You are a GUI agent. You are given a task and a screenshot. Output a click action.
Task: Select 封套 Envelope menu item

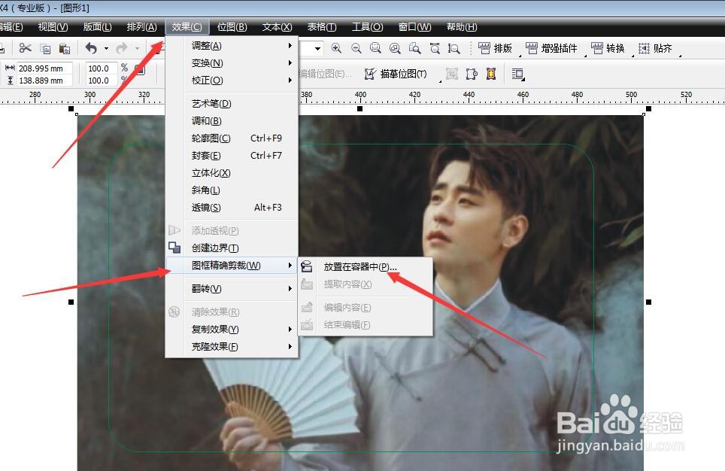coord(231,156)
